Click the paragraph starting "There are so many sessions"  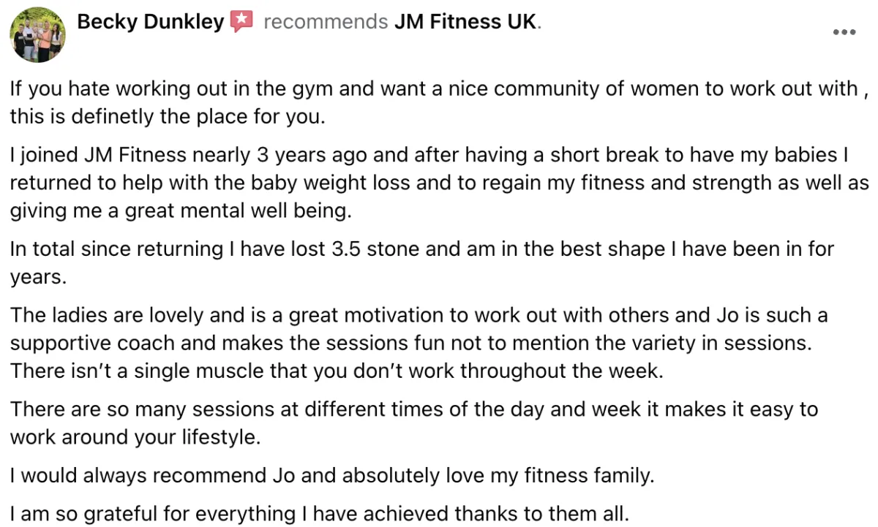[413, 423]
